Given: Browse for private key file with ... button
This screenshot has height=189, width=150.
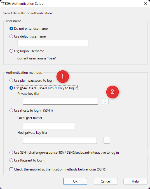Looking at the screenshot, I should point(105,102).
